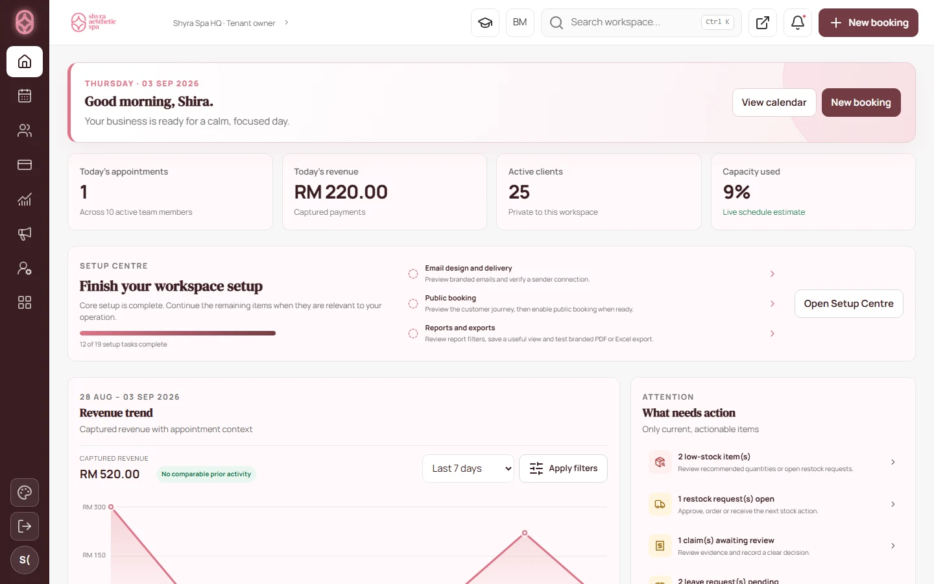
Task: Toggle the Reports and exports task circle
Action: click(413, 334)
